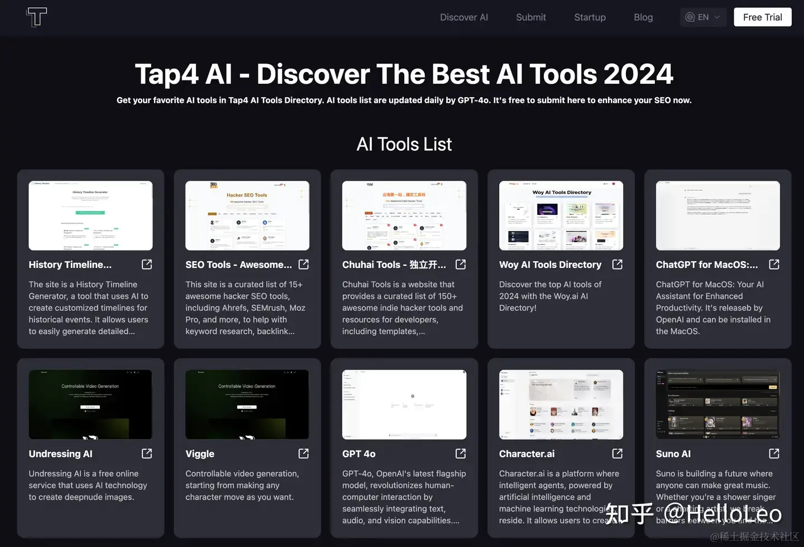Click the History Timeline... title link
This screenshot has height=547, width=804.
(x=70, y=265)
